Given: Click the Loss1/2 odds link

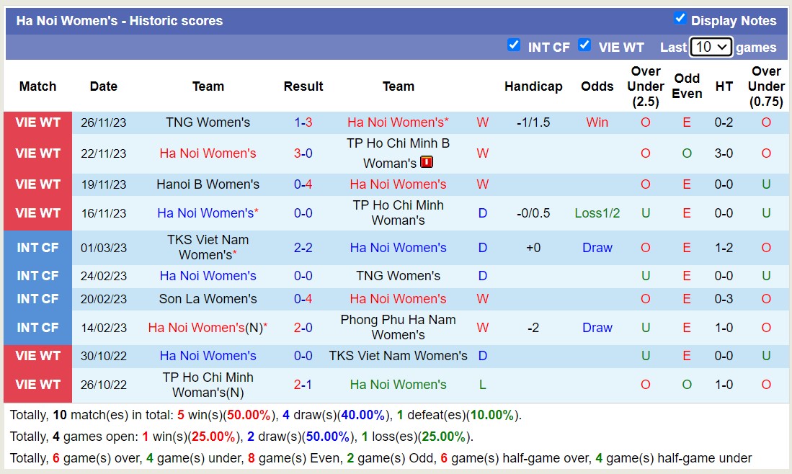Looking at the screenshot, I should (x=597, y=213).
